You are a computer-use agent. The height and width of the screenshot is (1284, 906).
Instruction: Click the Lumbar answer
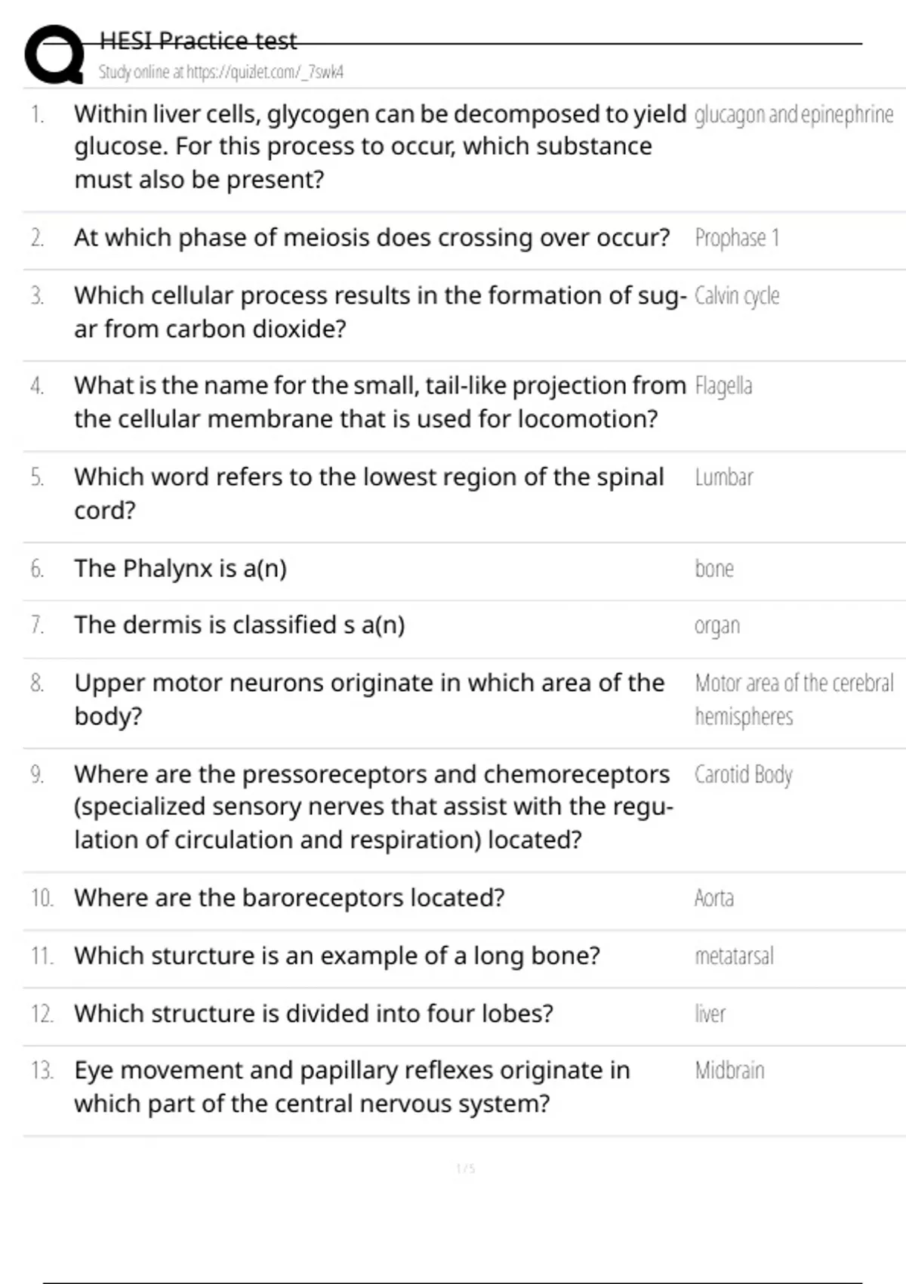tap(723, 477)
